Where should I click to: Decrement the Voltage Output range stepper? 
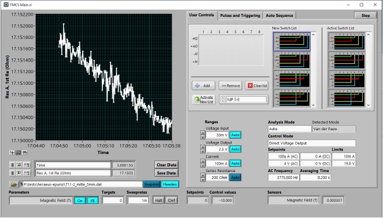click(x=203, y=151)
